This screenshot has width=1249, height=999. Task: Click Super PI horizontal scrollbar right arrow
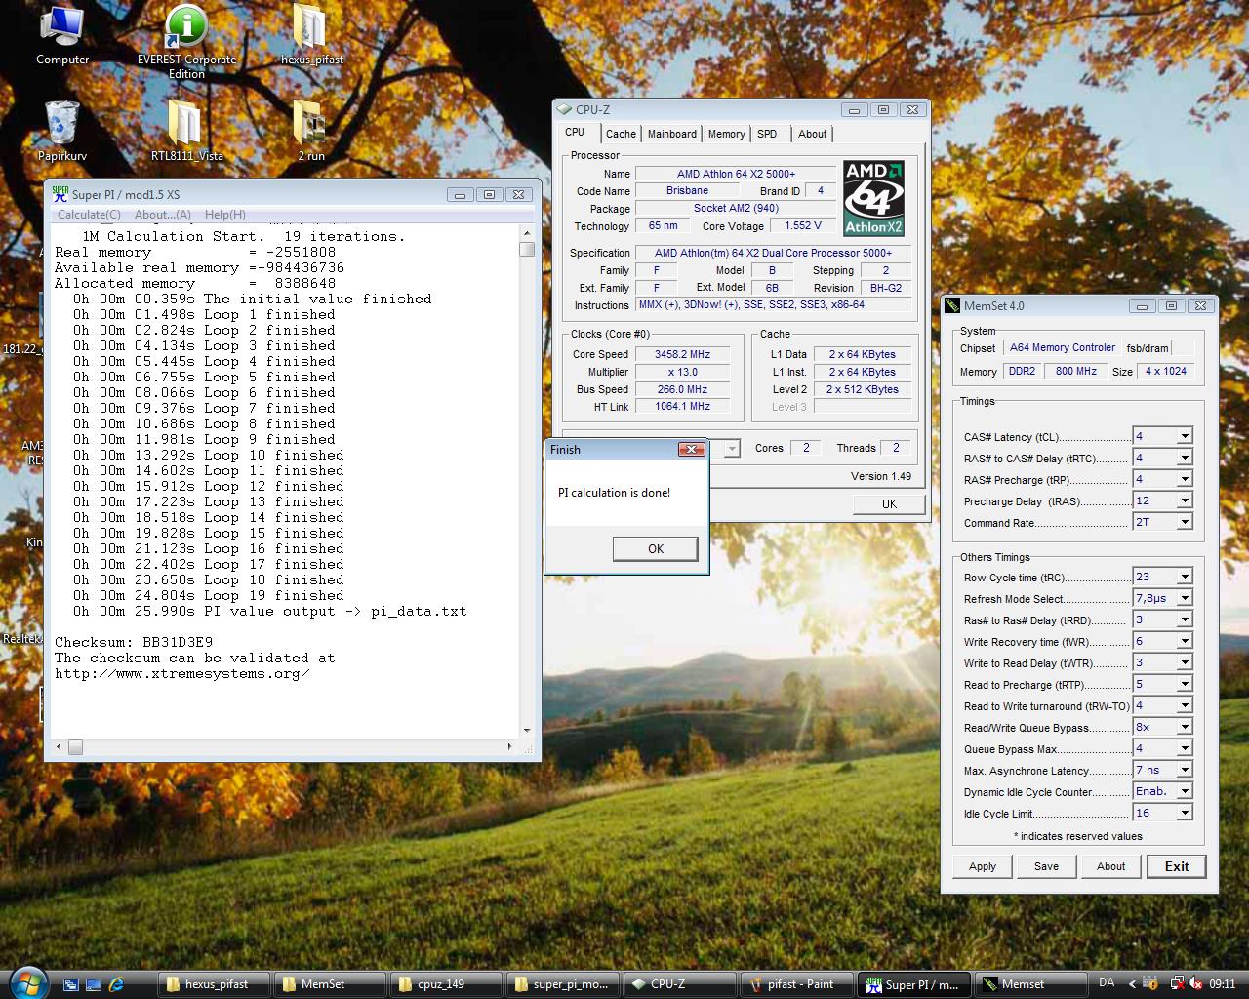[509, 747]
